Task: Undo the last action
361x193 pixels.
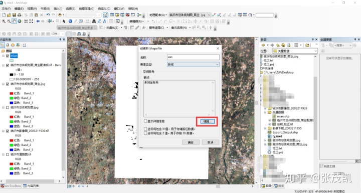Action: (48, 15)
